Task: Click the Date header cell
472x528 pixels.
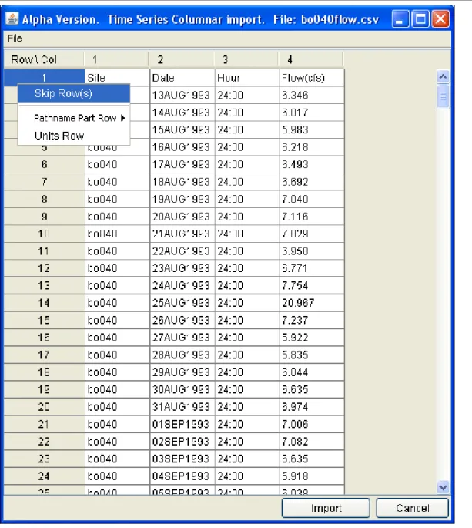Action: point(182,78)
